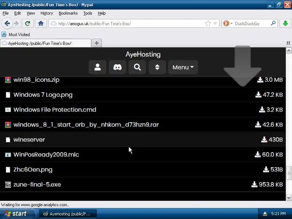The height and width of the screenshot is (219, 292).
Task: Select the AyeHosting Fun Time's Box tab
Action: 46,43
